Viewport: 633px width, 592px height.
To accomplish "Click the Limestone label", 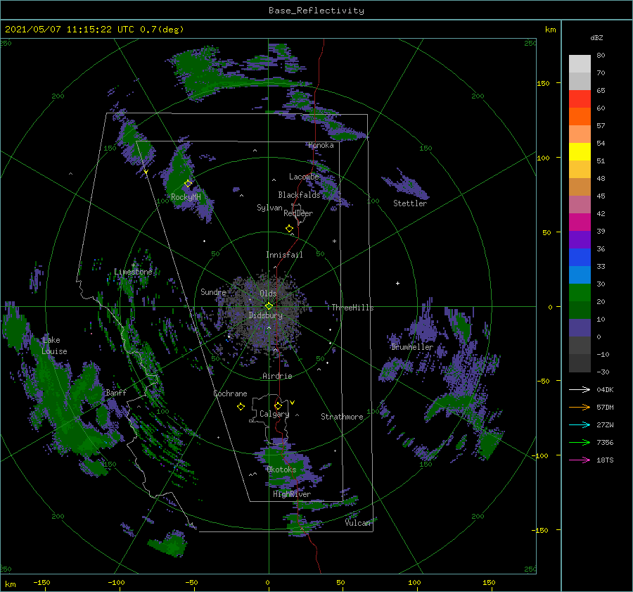I will coord(133,272).
